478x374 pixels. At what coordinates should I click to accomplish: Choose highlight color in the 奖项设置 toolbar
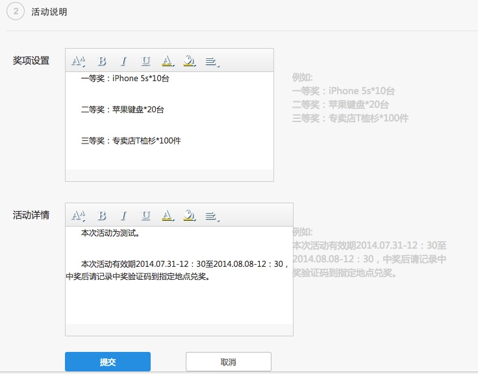[189, 61]
